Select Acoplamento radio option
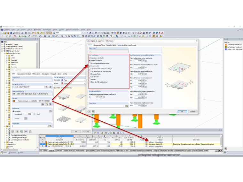 click(x=90, y=66)
